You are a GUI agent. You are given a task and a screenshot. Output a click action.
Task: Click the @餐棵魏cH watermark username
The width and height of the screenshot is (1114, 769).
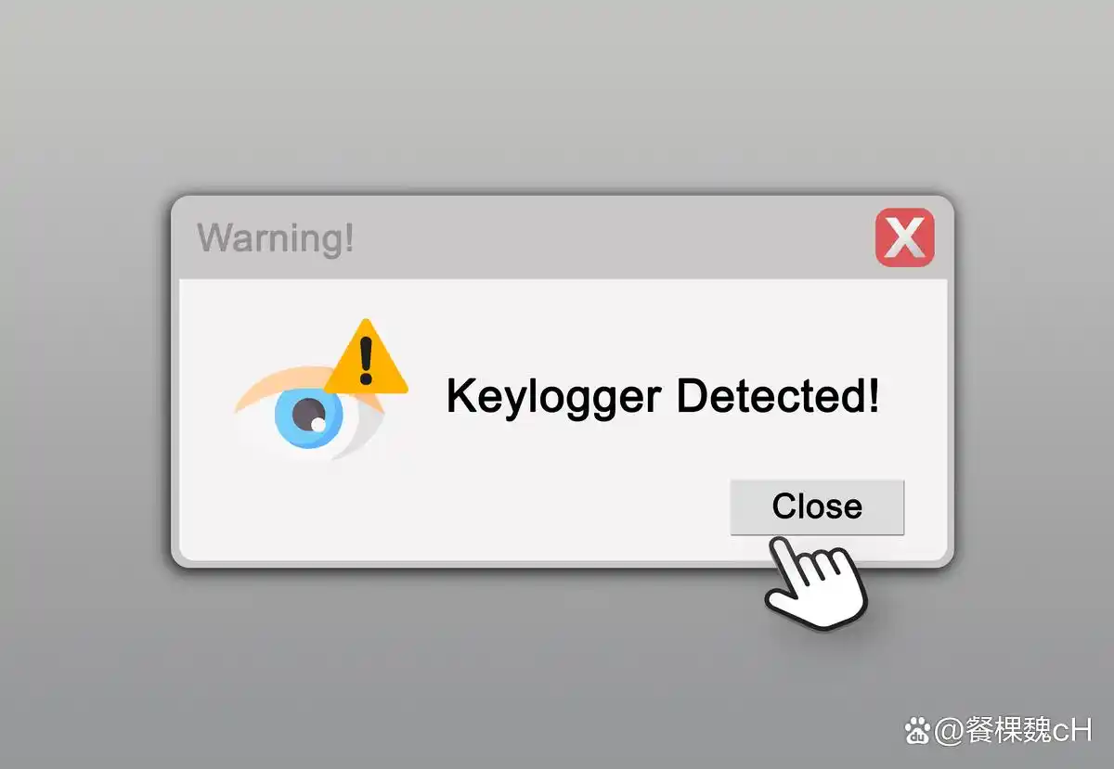(1013, 731)
